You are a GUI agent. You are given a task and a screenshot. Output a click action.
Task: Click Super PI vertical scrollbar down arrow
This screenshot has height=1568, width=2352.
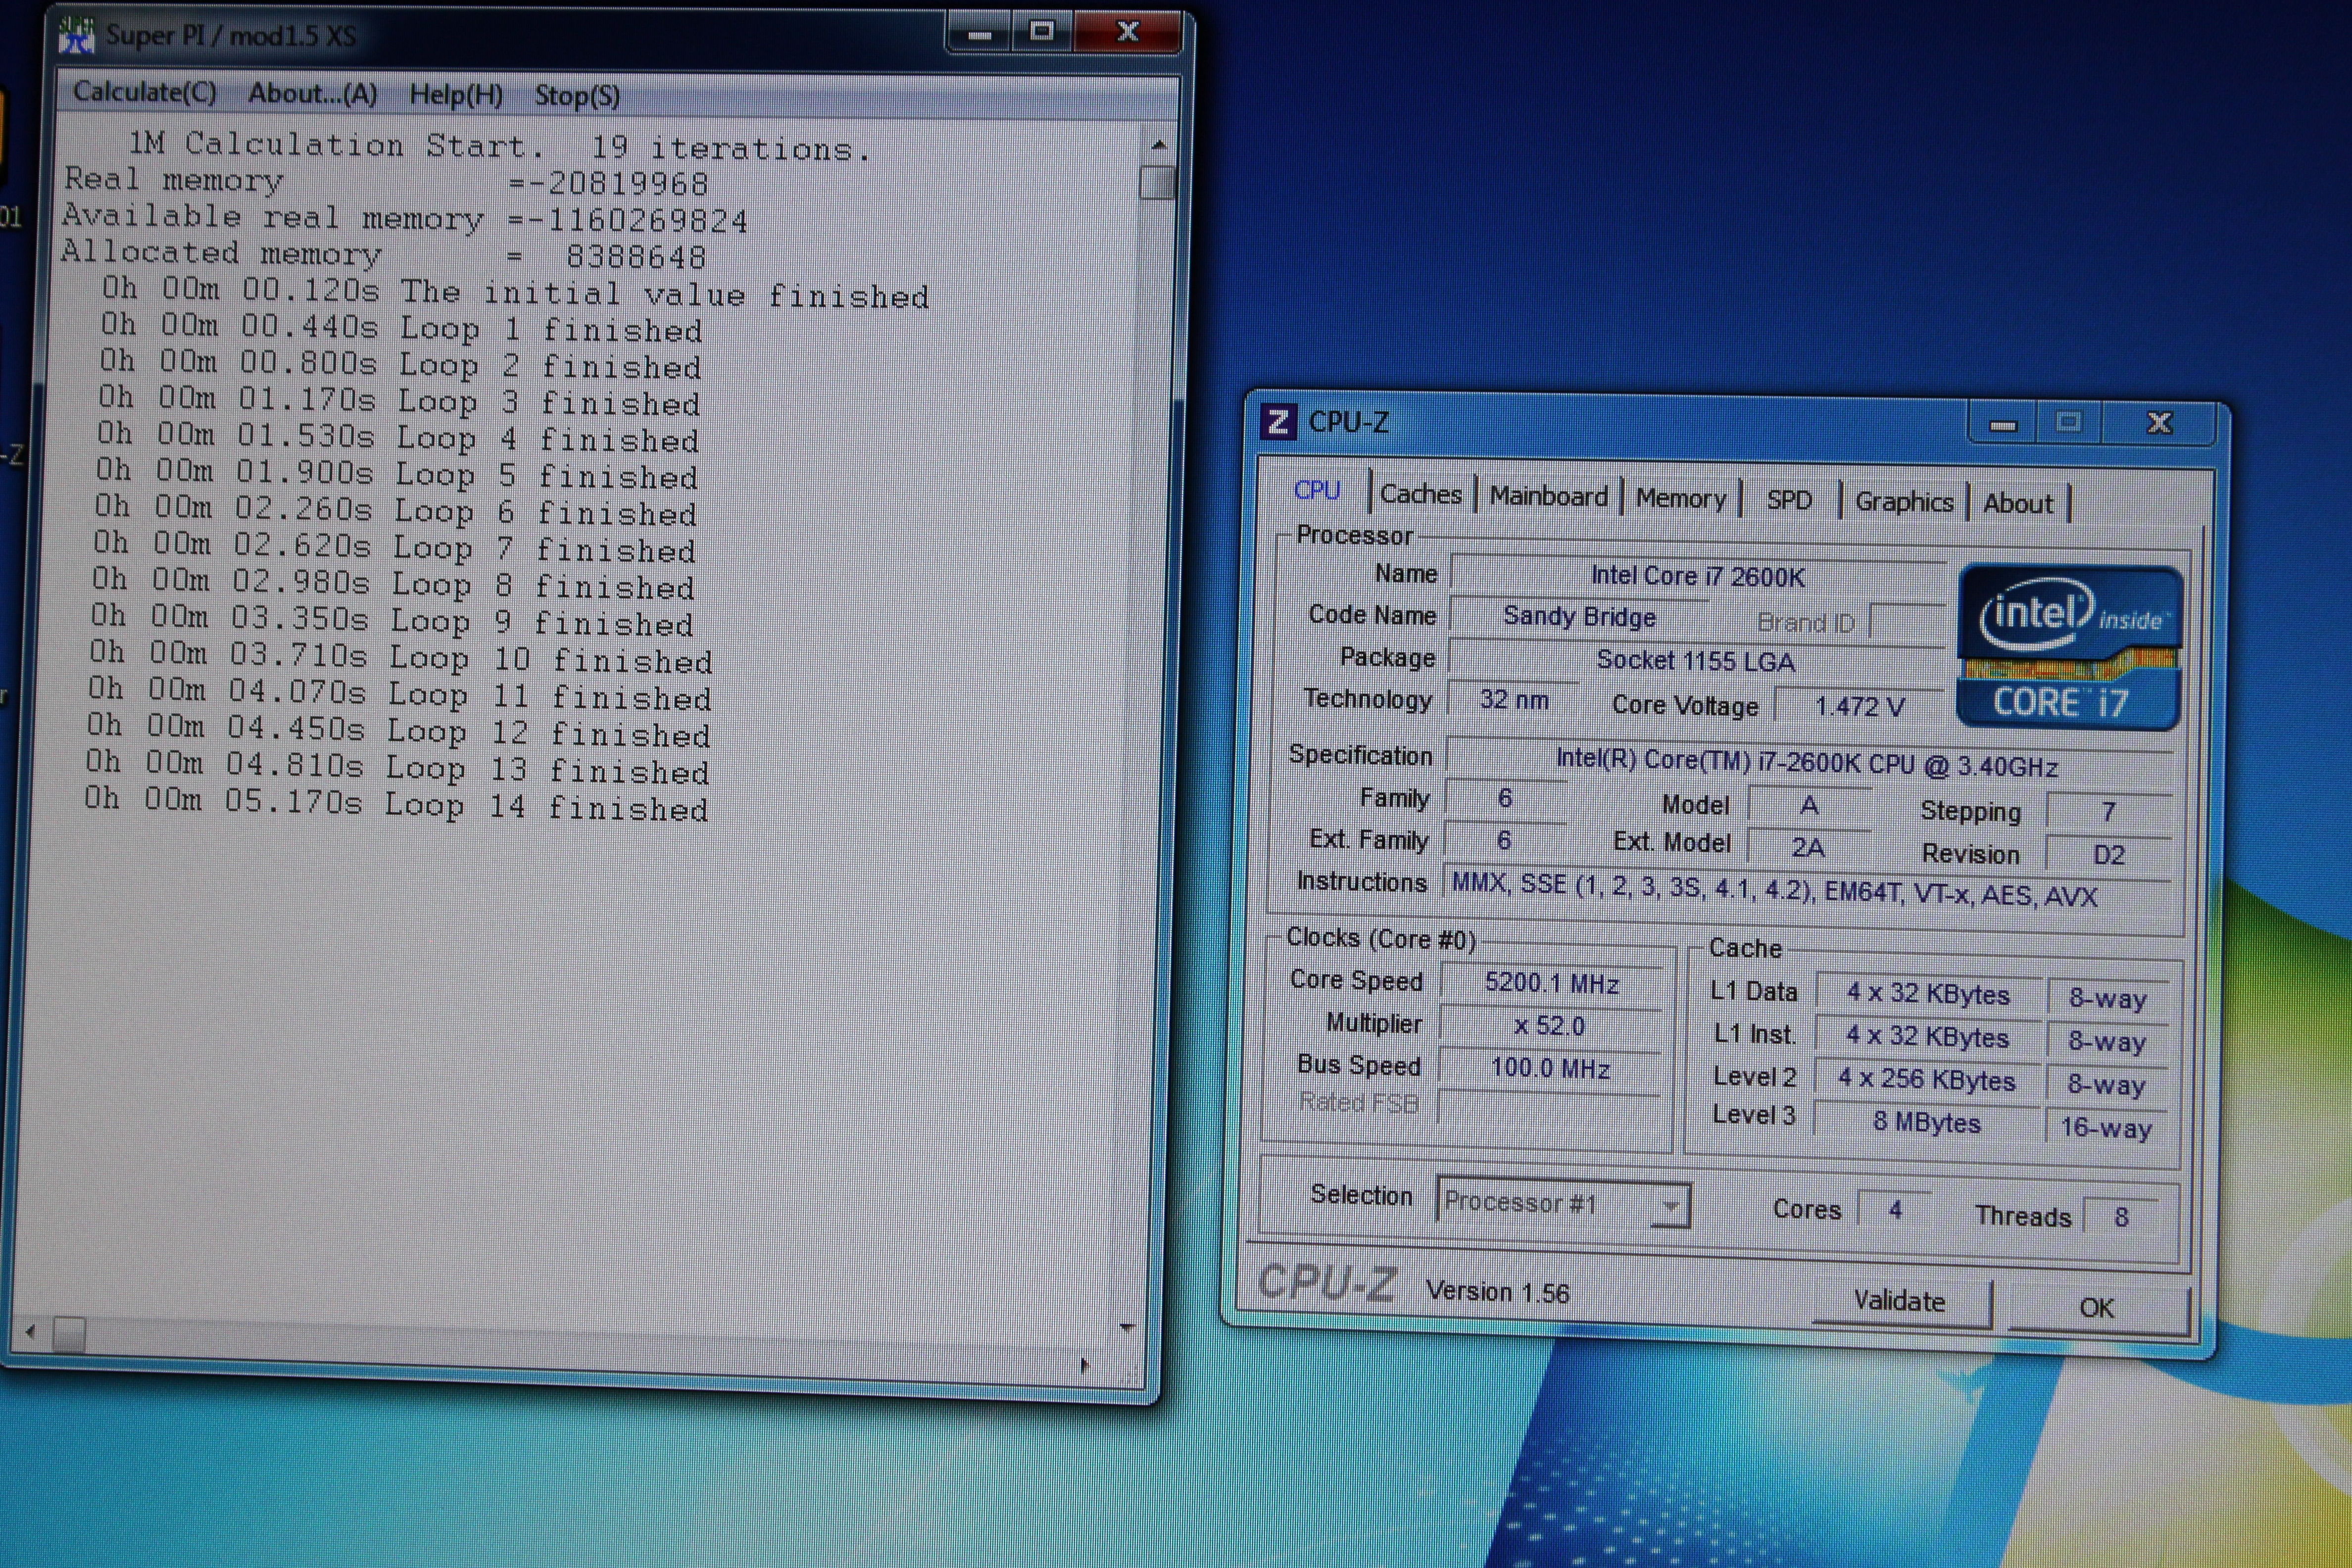[x=1127, y=1328]
